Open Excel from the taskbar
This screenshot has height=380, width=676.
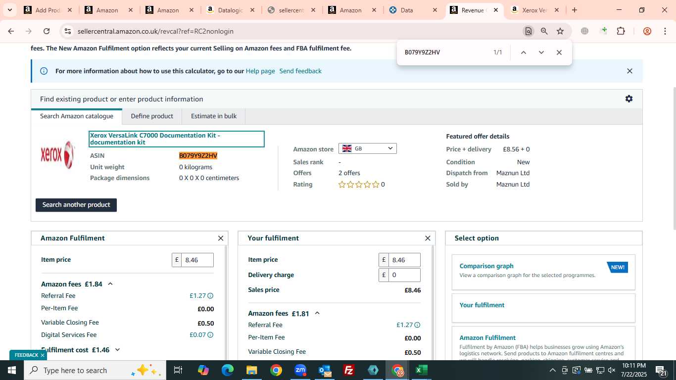(x=422, y=370)
